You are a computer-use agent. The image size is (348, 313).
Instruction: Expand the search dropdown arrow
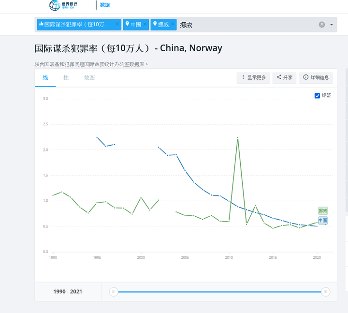pos(332,25)
